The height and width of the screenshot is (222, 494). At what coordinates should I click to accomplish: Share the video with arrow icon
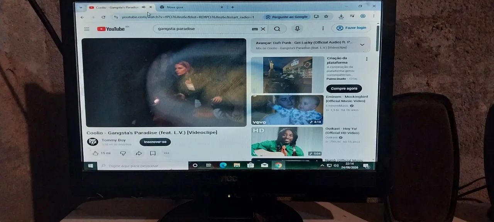pos(139,153)
